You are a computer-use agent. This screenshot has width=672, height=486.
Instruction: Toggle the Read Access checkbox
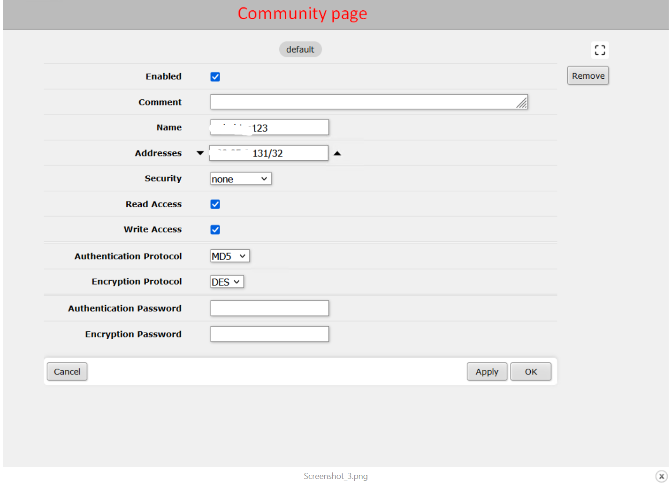click(x=215, y=204)
